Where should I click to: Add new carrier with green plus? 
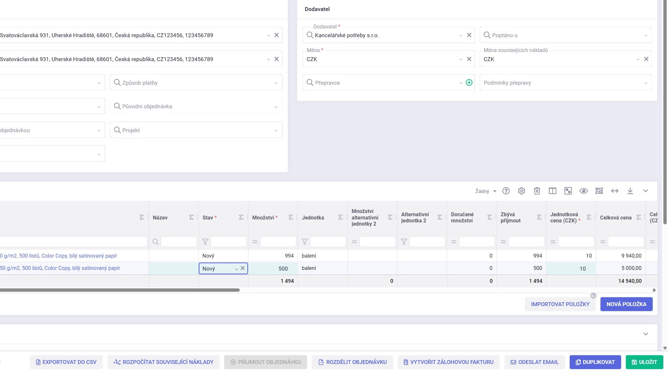(x=469, y=83)
